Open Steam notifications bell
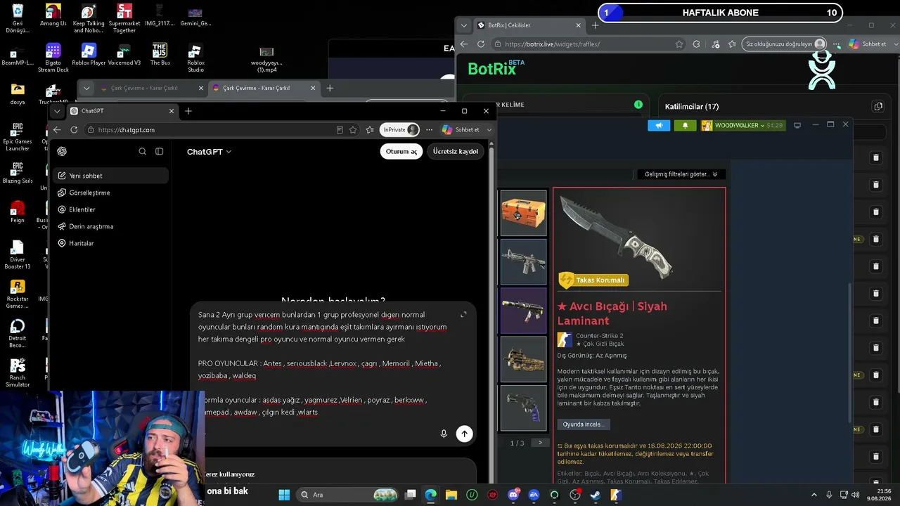This screenshot has height=506, width=900. point(686,125)
